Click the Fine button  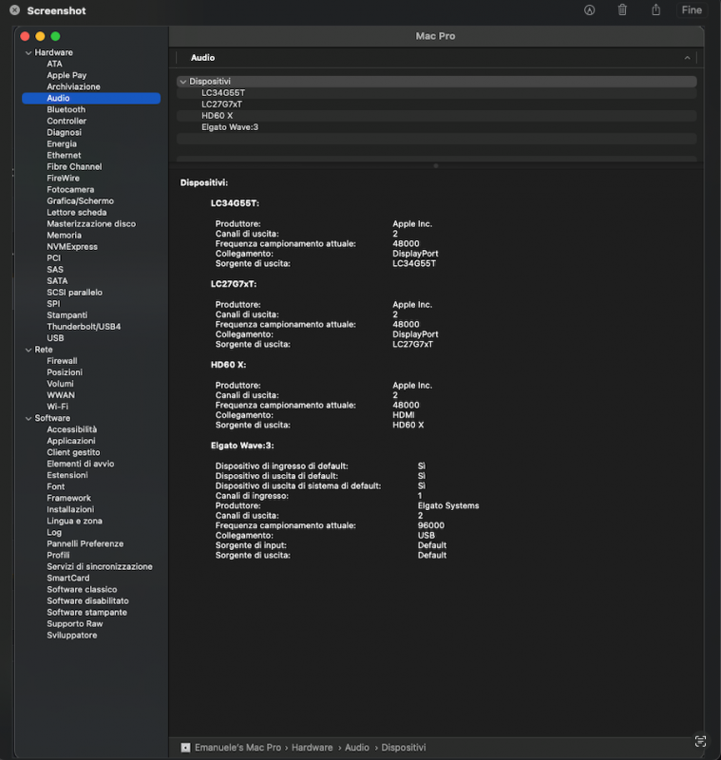[x=692, y=10]
